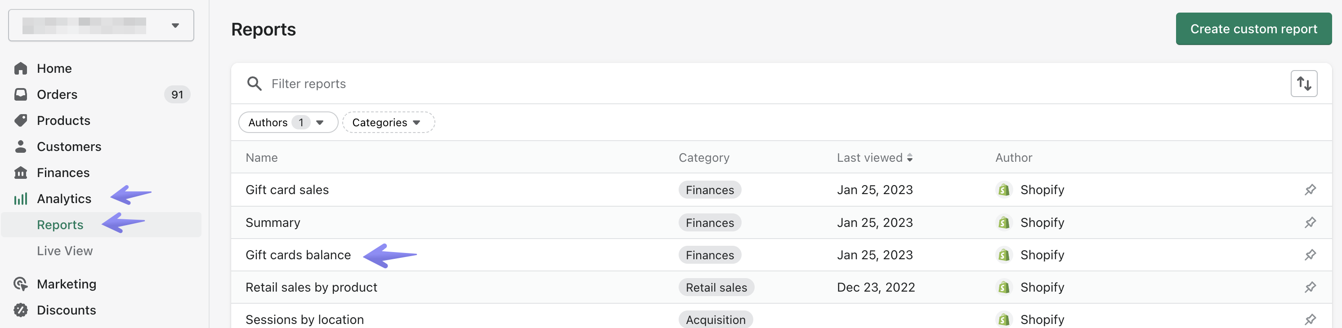
Task: Sort by Last viewed column header
Action: pyautogui.click(x=874, y=157)
